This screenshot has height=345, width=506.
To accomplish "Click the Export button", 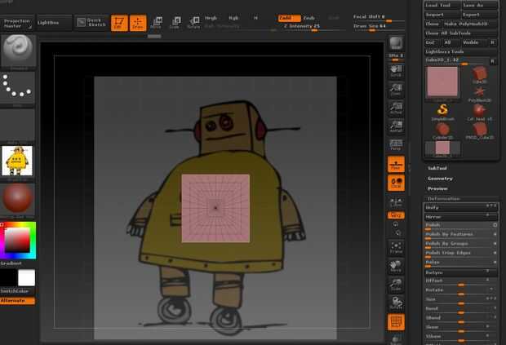I will (480, 15).
